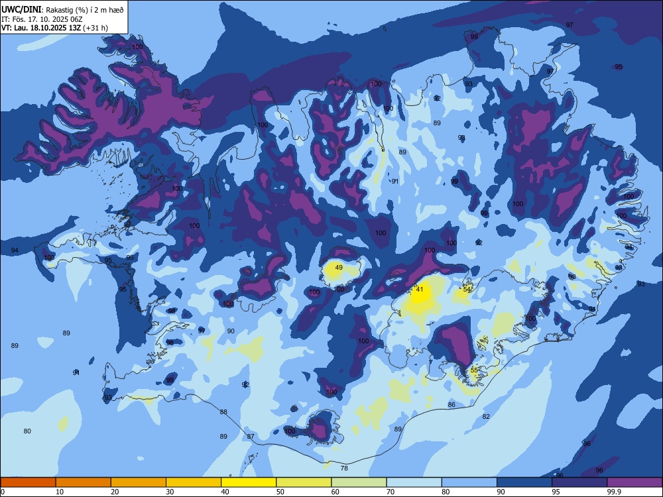The width and height of the screenshot is (663, 497).
Task: Click the 30 legend tick label
Action: click(x=170, y=492)
